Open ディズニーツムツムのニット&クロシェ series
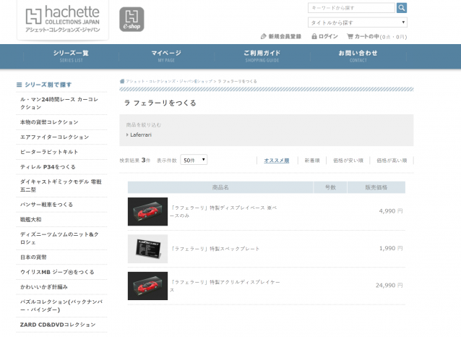The height and width of the screenshot is (337, 461). (61, 239)
